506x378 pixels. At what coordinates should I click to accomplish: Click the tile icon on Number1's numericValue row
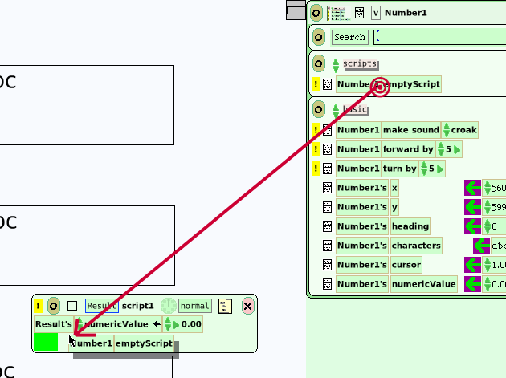[327, 284]
